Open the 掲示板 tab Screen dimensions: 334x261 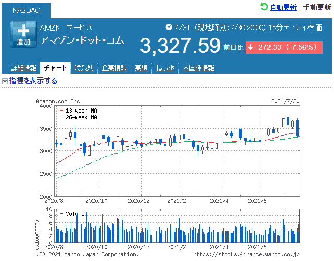(165, 68)
